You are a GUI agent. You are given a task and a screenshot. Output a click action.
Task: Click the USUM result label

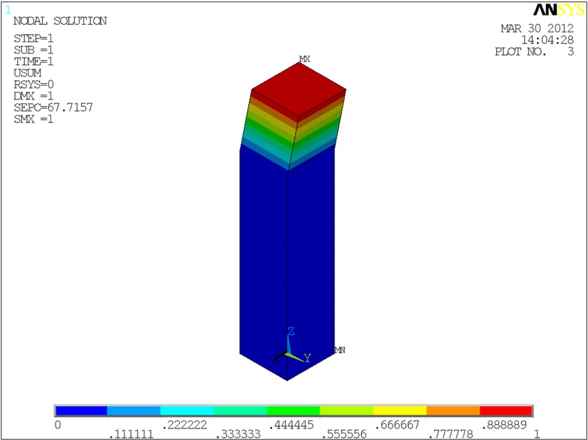[x=27, y=73]
